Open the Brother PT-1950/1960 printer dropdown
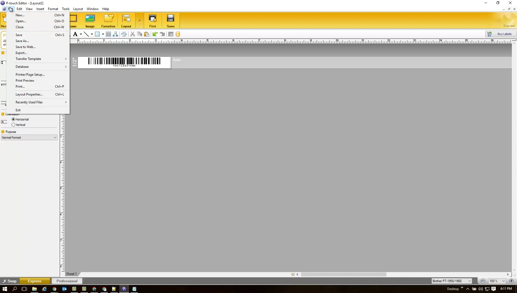 [452, 281]
